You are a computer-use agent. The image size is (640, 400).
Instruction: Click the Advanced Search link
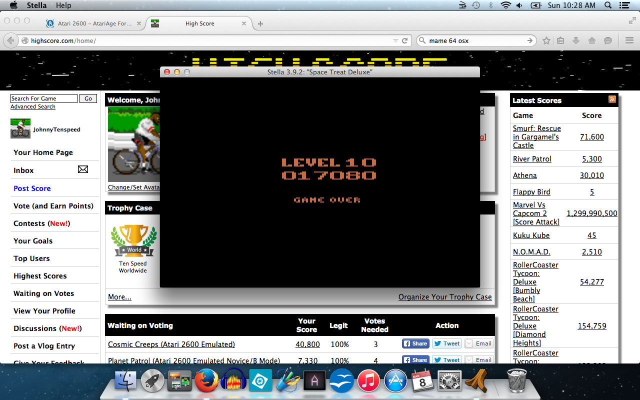tap(33, 106)
